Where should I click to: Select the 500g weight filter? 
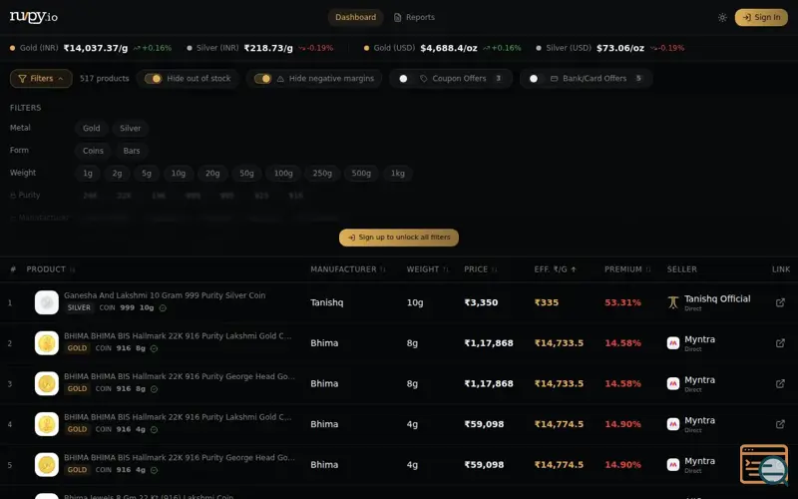click(x=361, y=173)
